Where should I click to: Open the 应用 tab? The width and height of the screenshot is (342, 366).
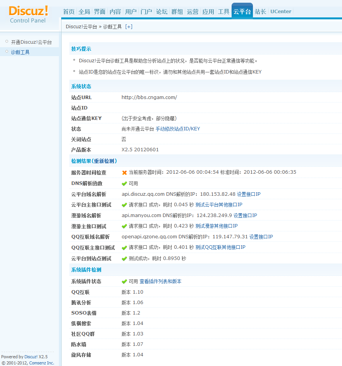(208, 12)
